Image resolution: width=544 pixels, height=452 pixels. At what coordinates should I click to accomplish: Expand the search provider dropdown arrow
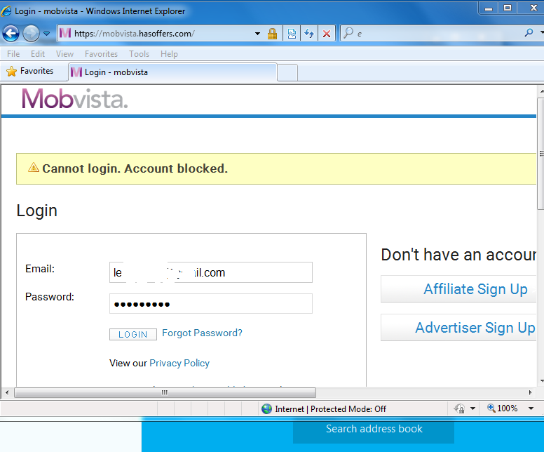click(x=542, y=33)
